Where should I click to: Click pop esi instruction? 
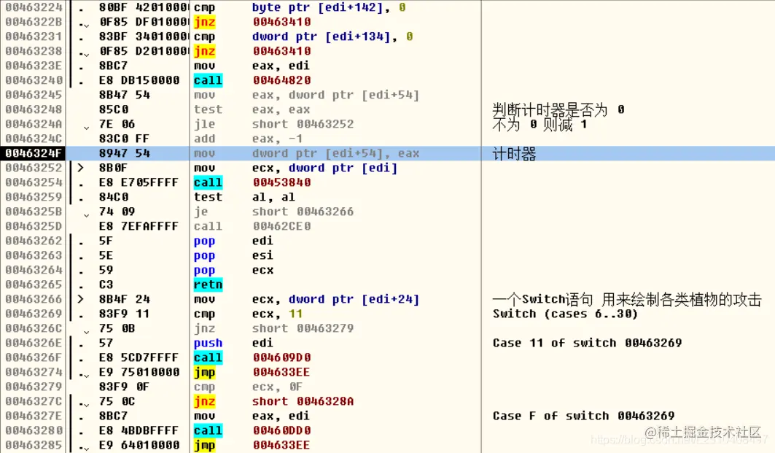233,255
